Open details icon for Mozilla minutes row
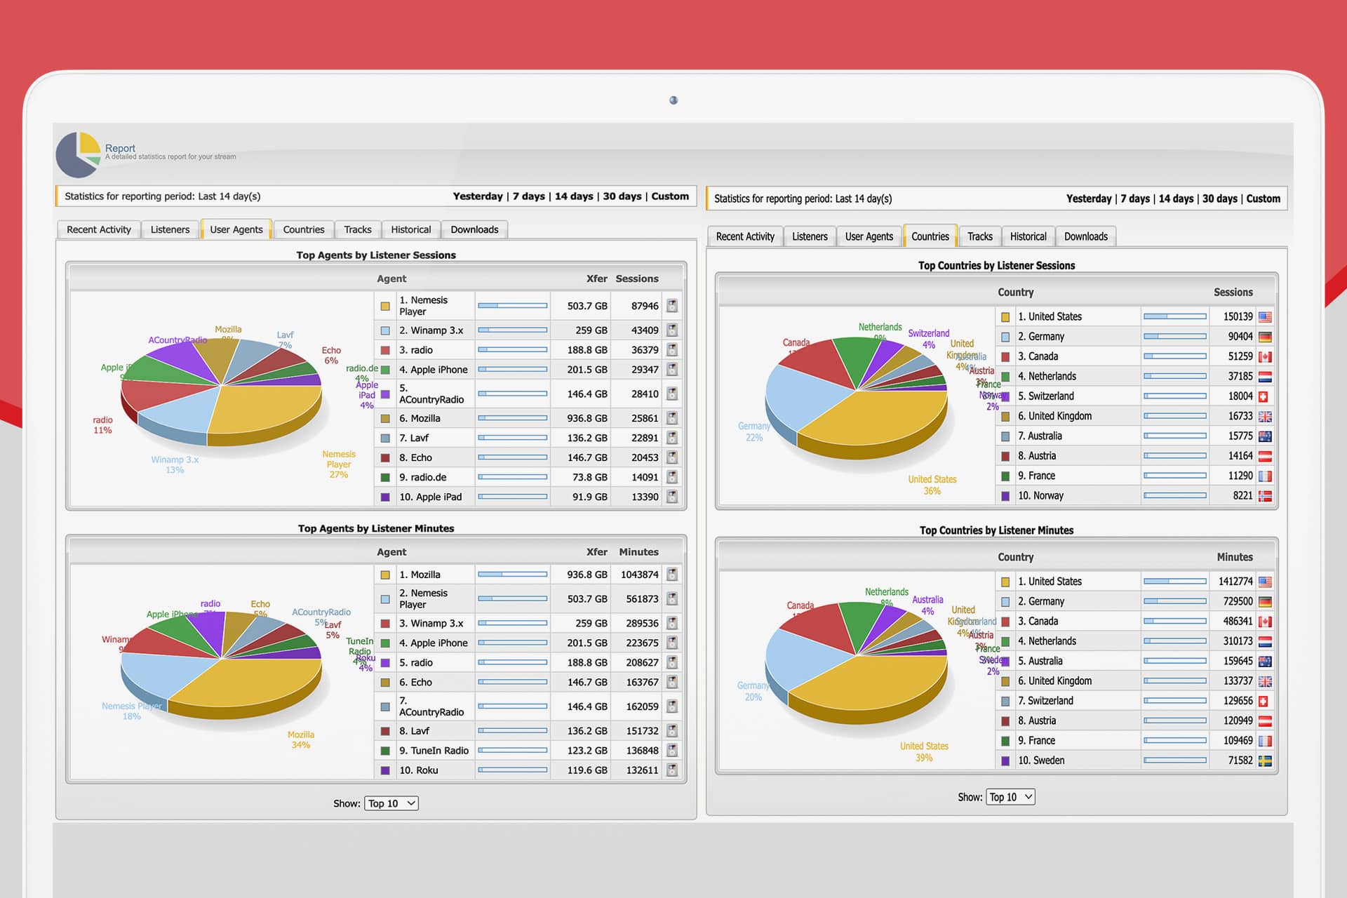Screen dimensions: 1347x898 pyautogui.click(x=672, y=575)
